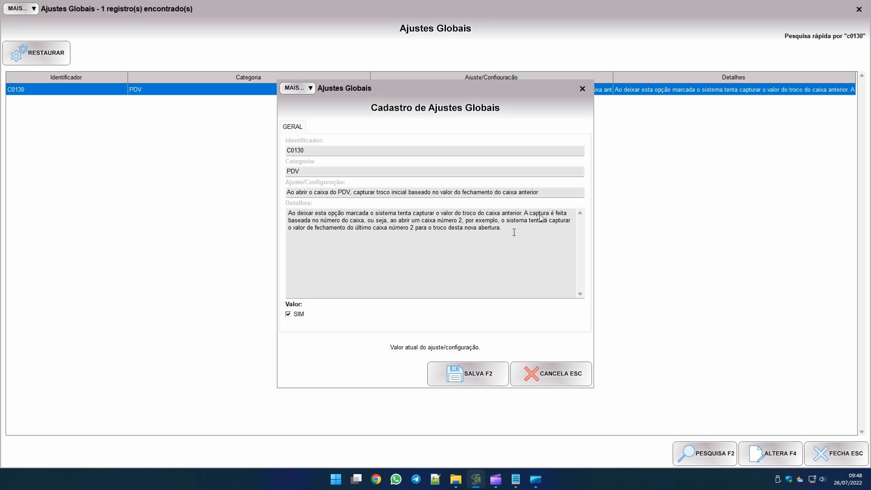Click inside the Detalhes text area
871x490 pixels.
(430, 263)
